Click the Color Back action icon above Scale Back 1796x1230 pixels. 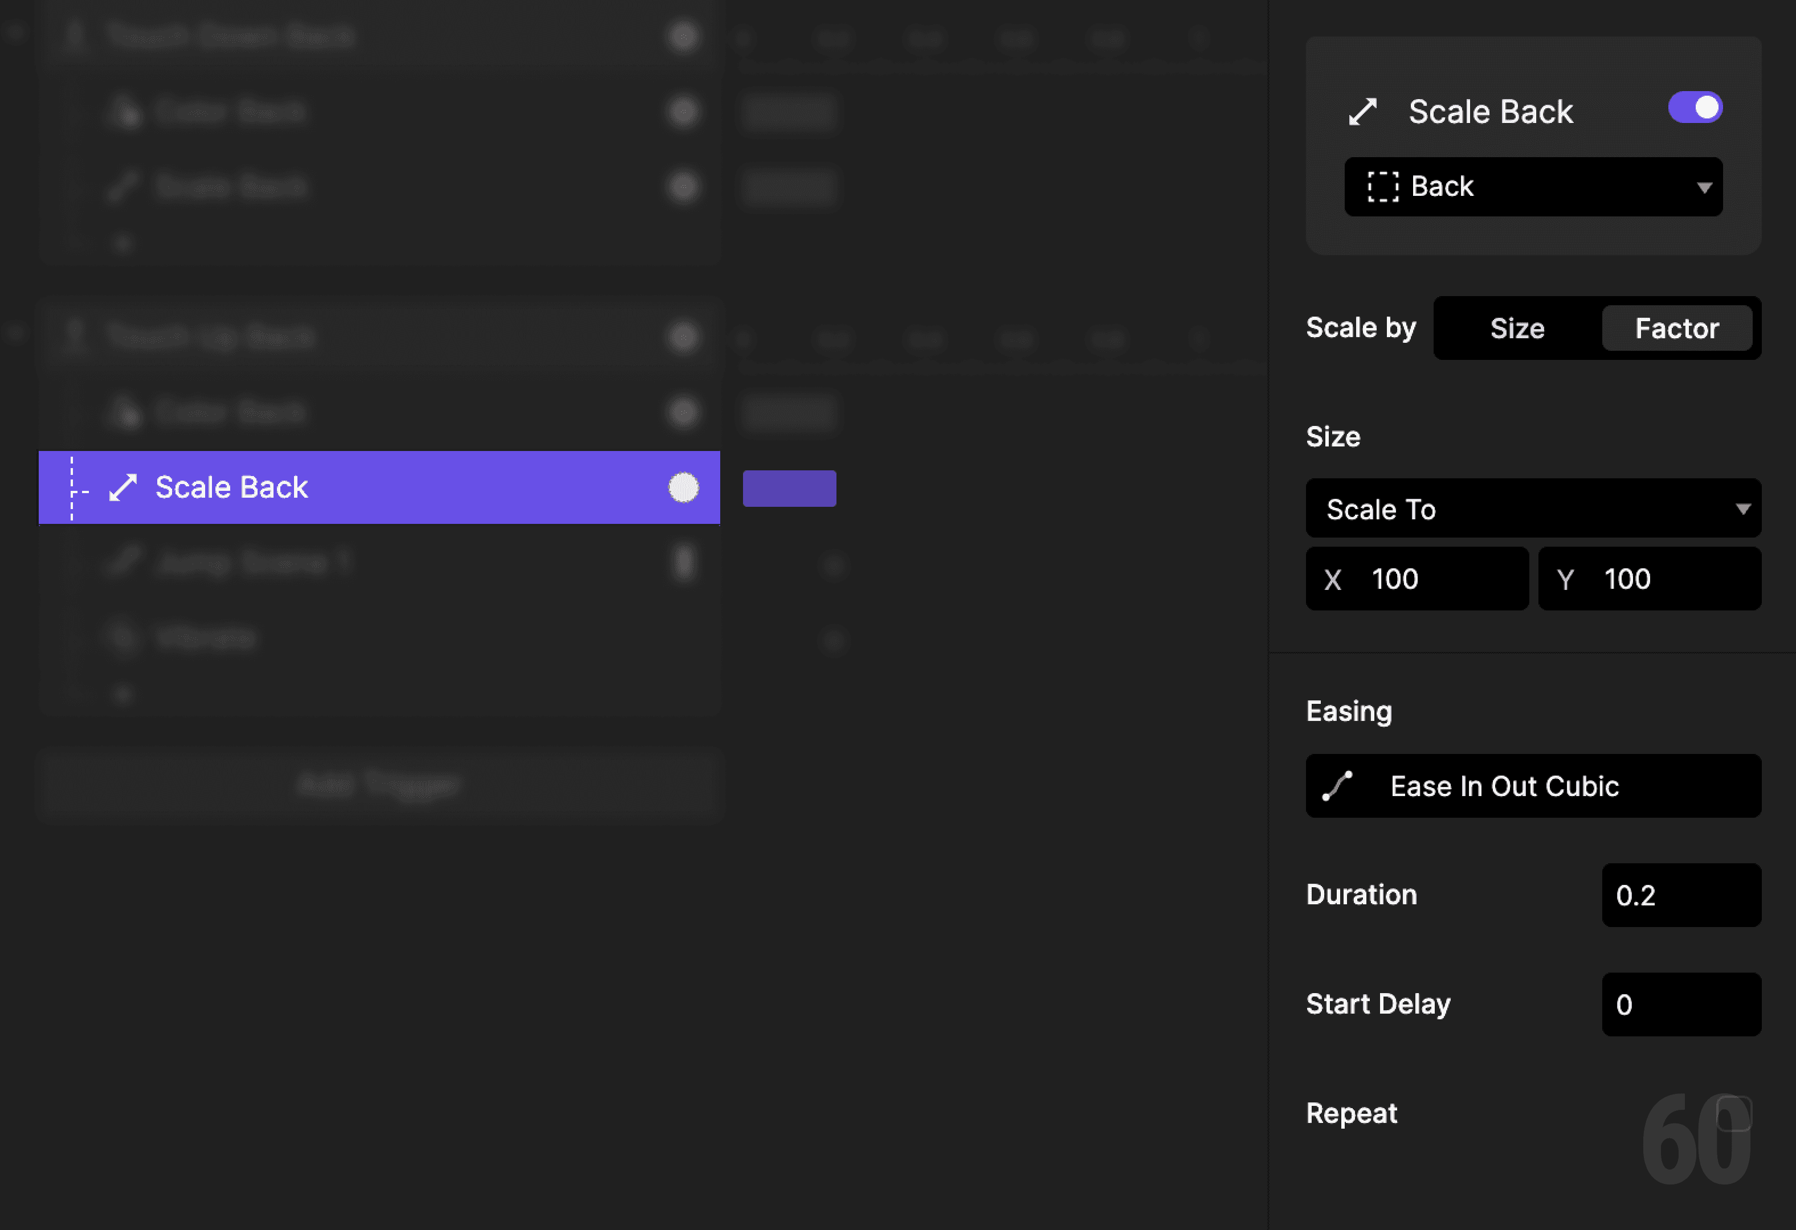pos(126,412)
